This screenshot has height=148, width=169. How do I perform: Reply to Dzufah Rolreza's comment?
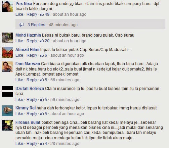[x=32, y=100]
